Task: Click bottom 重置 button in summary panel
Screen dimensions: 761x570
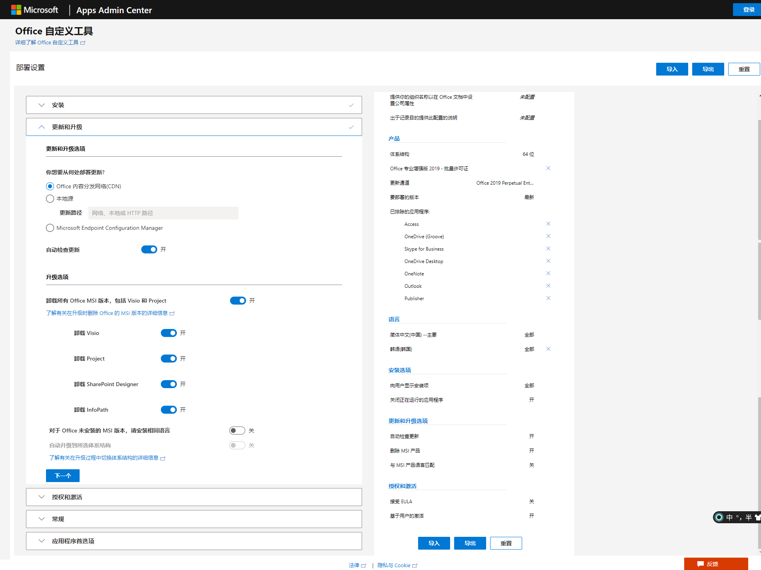Action: pyautogui.click(x=506, y=543)
